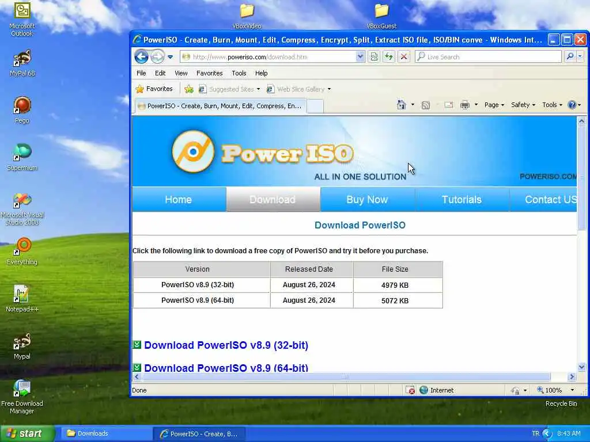Click the vertical scrollbar up arrow

[x=582, y=121]
